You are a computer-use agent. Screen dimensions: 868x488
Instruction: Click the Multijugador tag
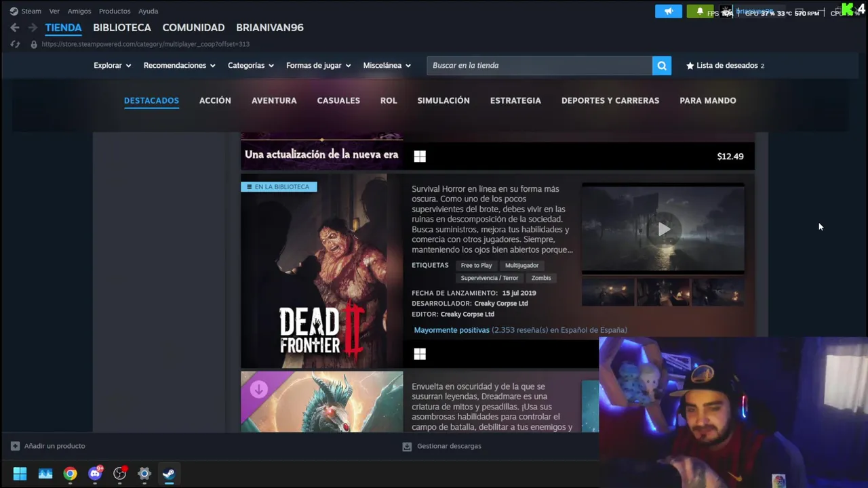coord(521,266)
